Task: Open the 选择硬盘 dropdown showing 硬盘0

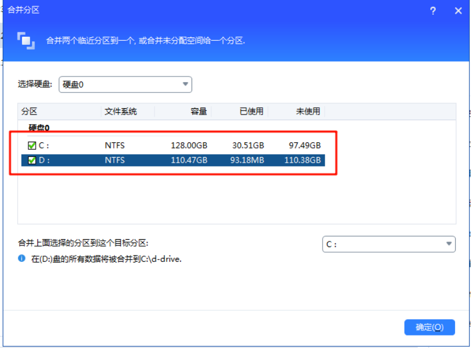Action: pos(125,84)
